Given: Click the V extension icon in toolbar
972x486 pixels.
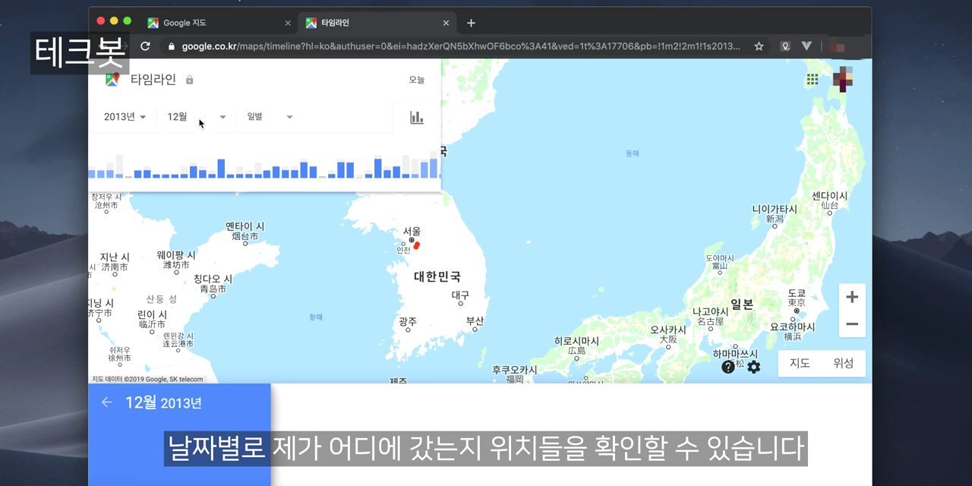Looking at the screenshot, I should click(806, 46).
